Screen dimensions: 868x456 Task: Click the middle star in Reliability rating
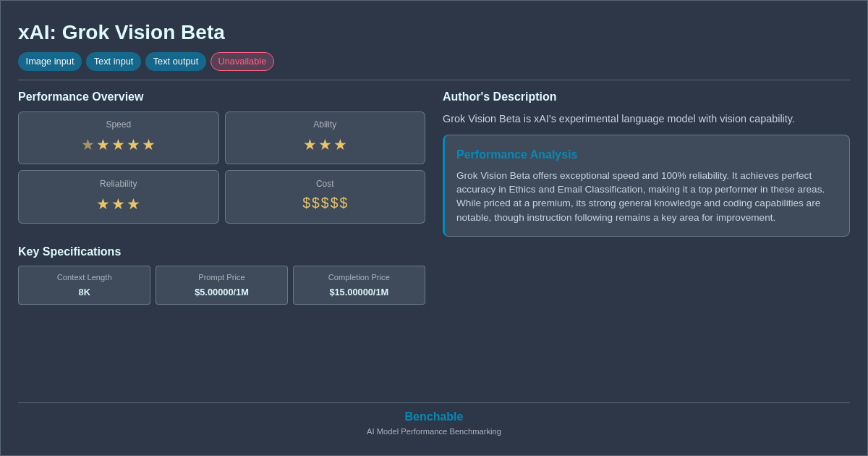coord(118,203)
